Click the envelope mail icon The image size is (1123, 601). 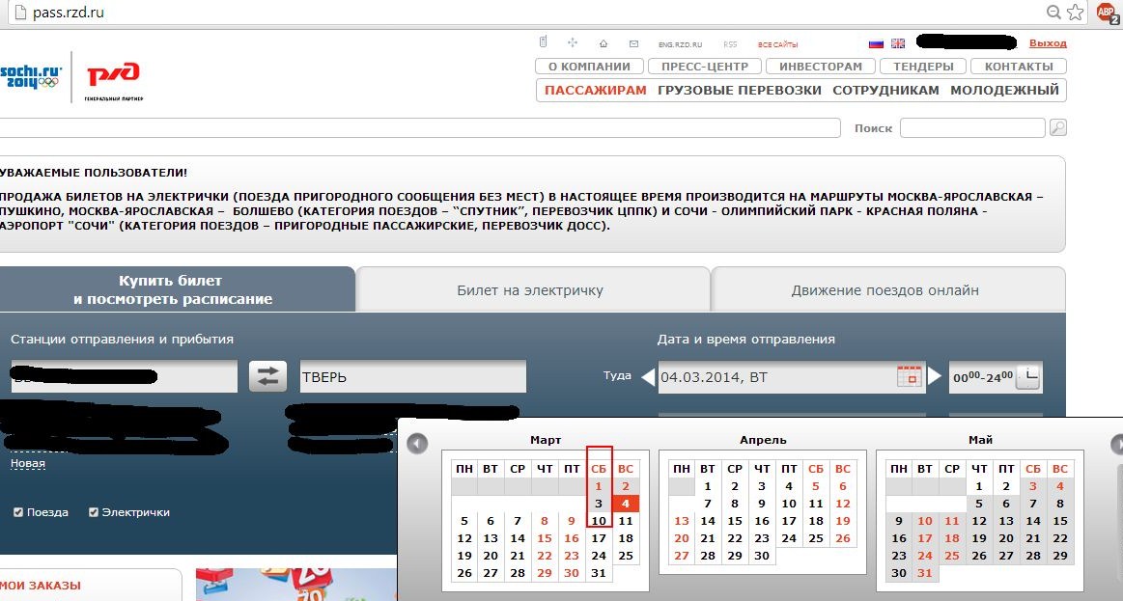pyautogui.click(x=633, y=43)
